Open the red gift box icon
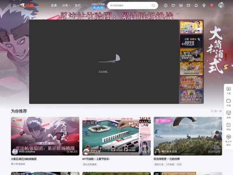 pyautogui.click(x=212, y=5)
